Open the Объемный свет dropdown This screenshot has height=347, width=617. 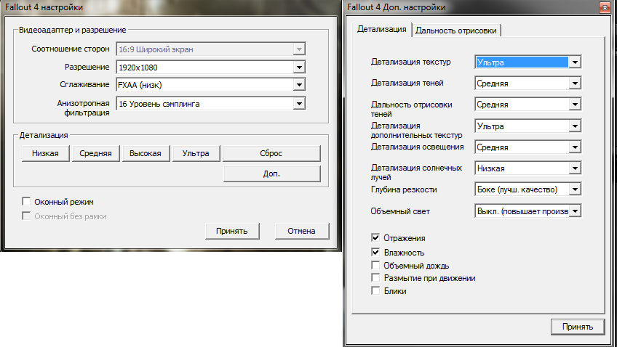pos(528,211)
